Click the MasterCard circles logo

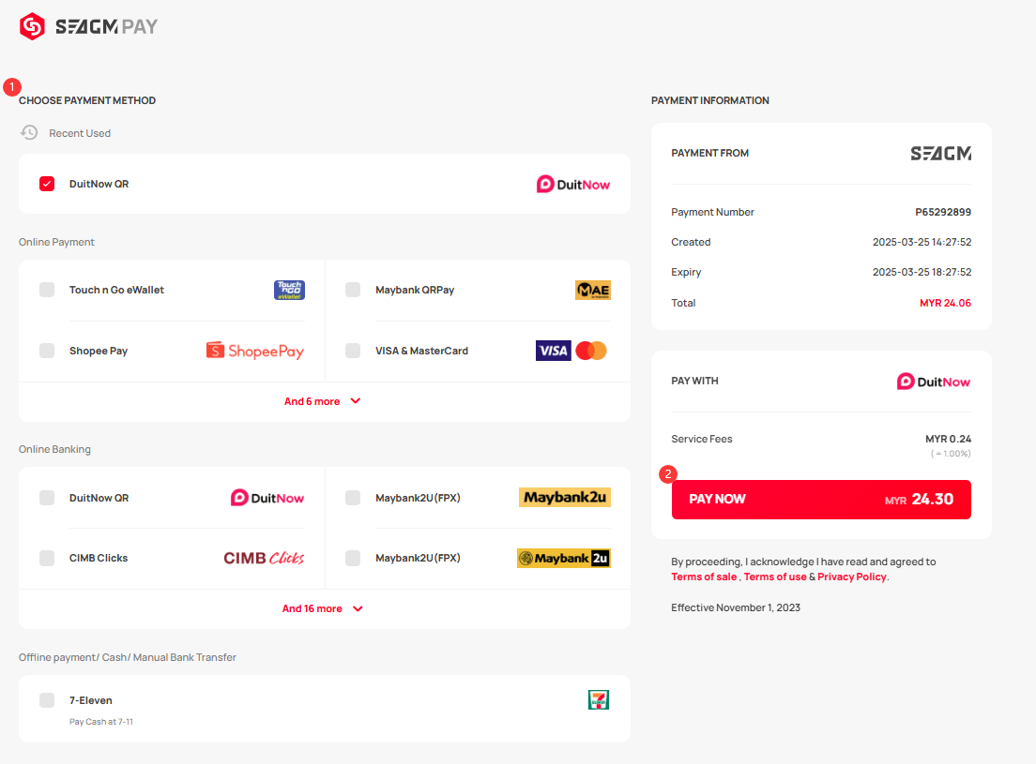(590, 351)
